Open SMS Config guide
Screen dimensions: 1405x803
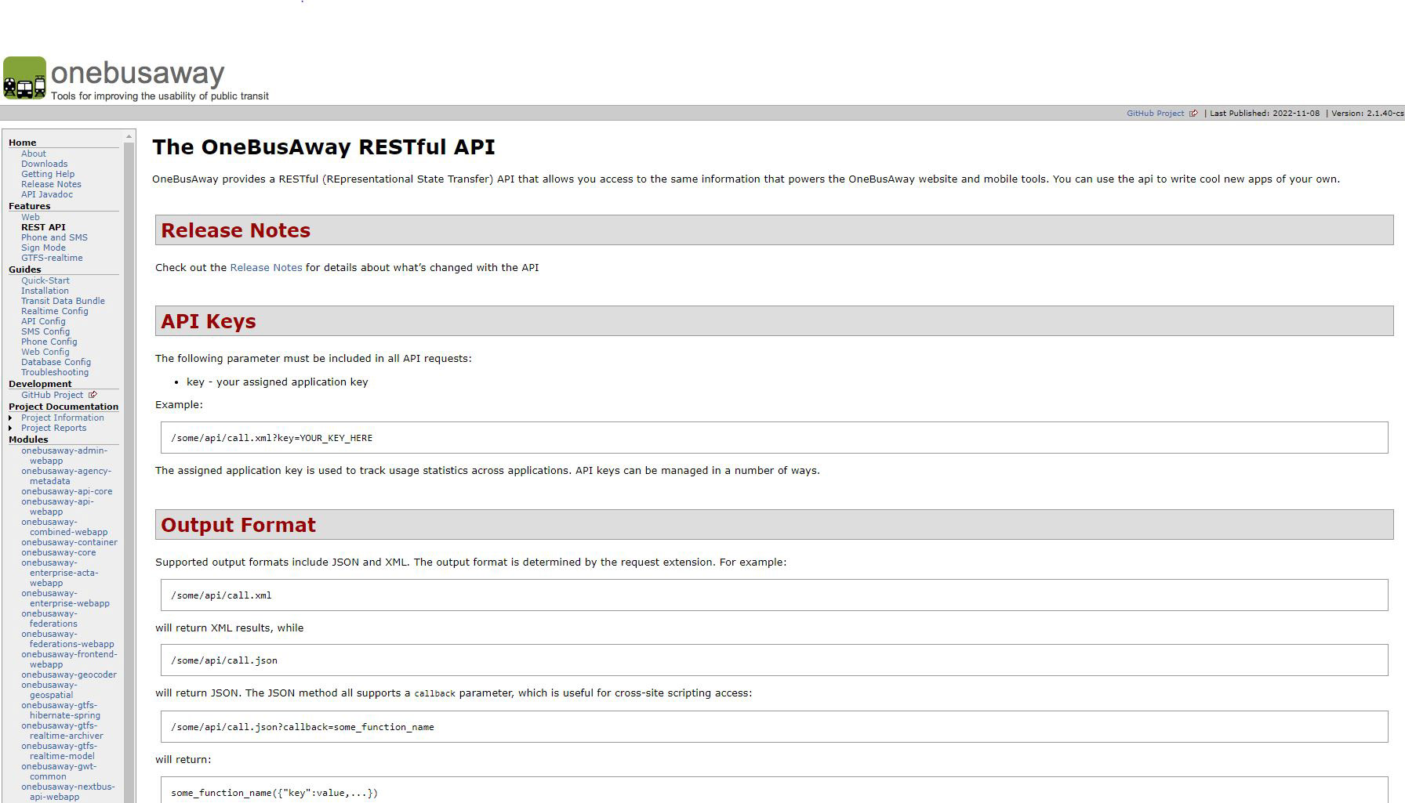point(45,331)
